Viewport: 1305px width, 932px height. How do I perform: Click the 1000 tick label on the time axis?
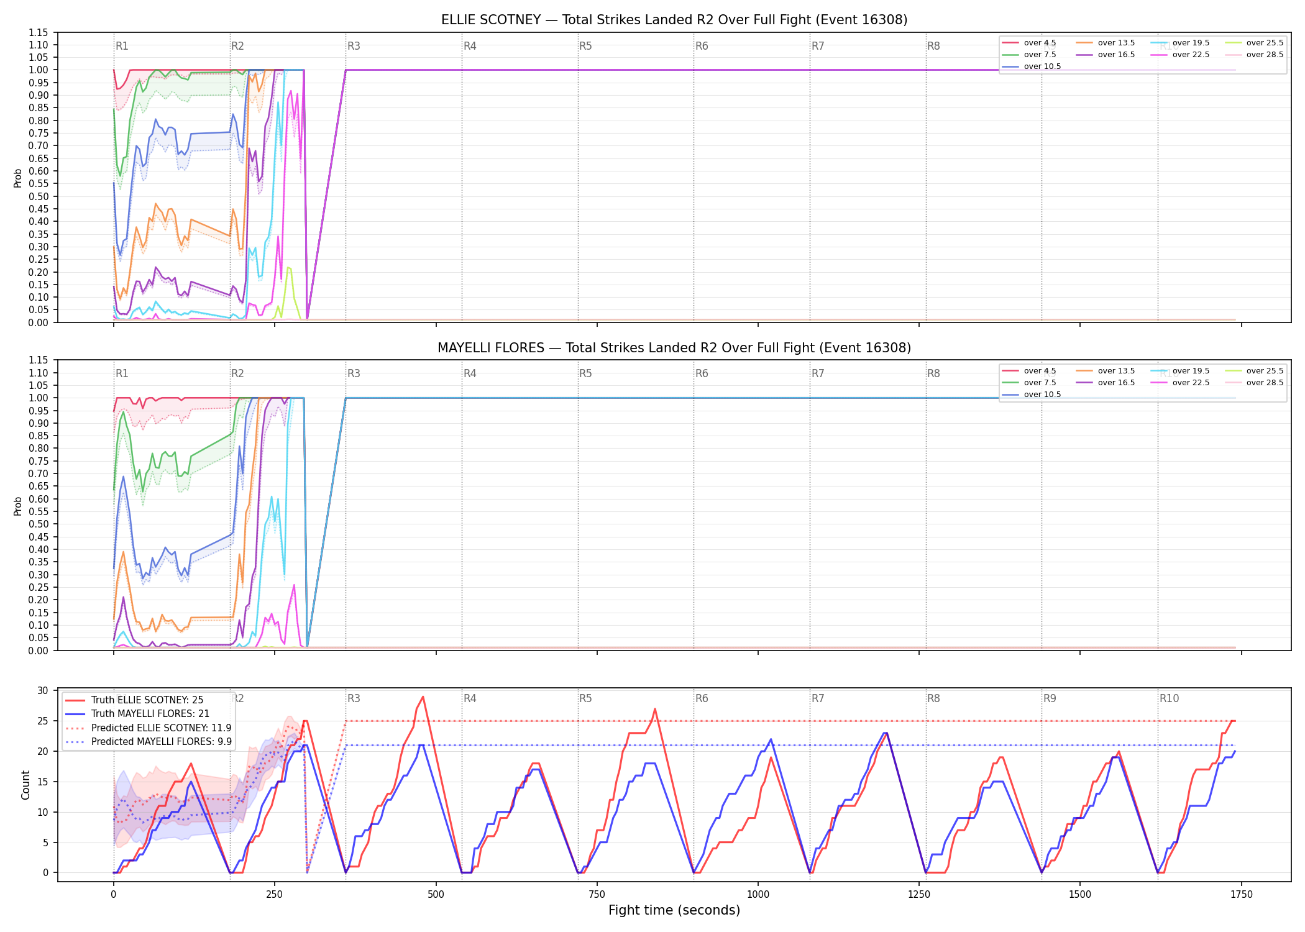758,895
